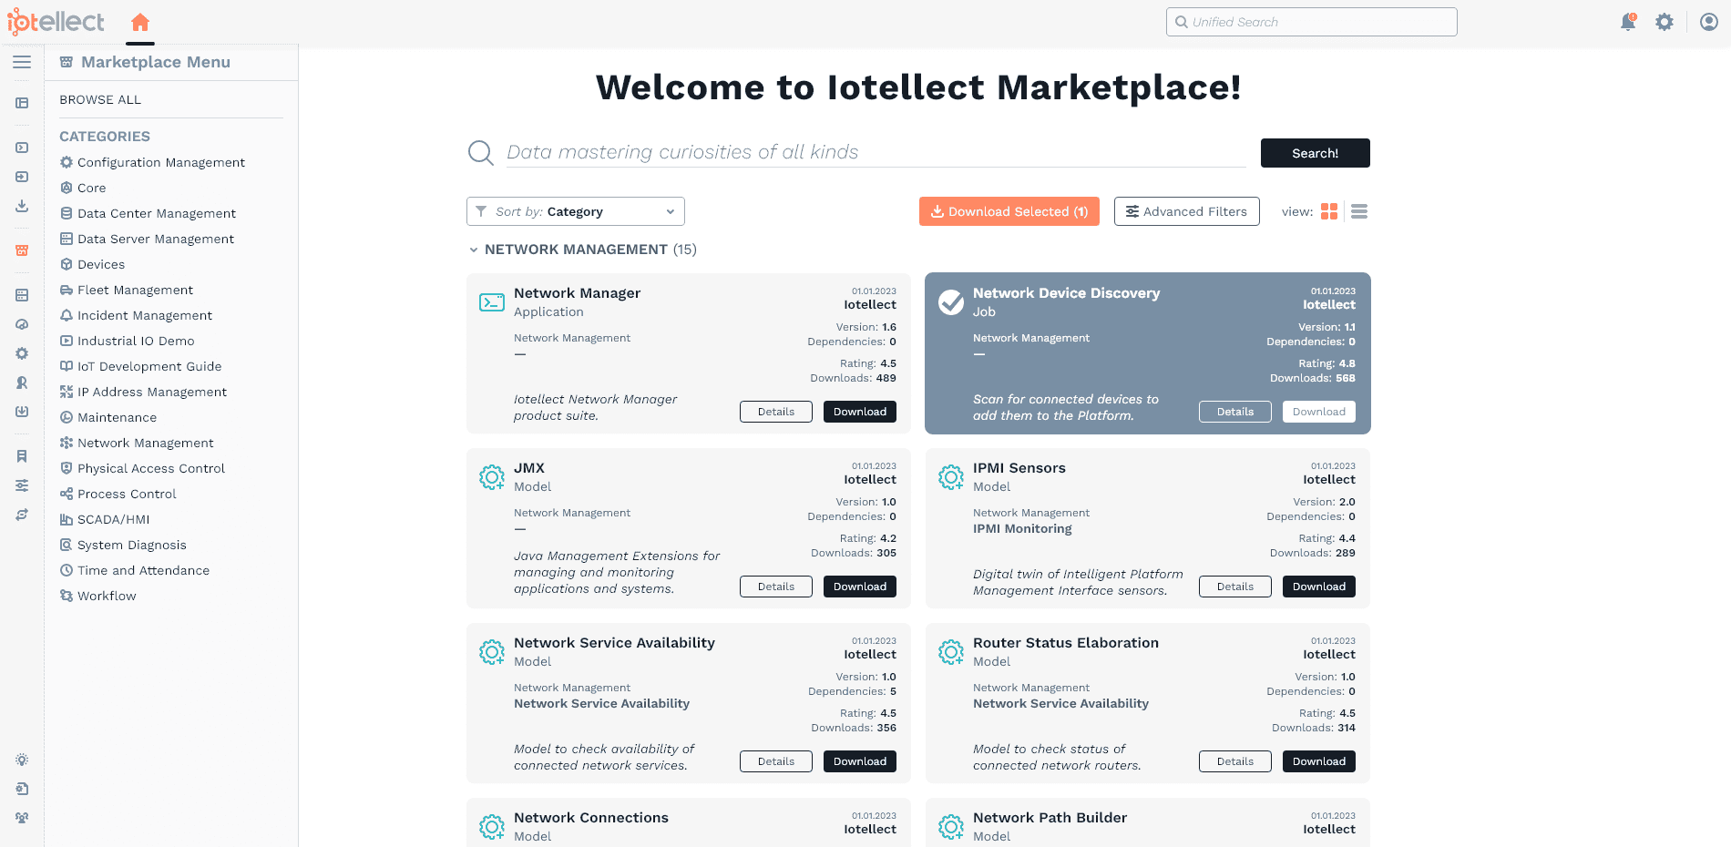Viewport: 1731px width, 847px height.
Task: Open Browse All in Marketplace Menu
Action: [x=100, y=99]
